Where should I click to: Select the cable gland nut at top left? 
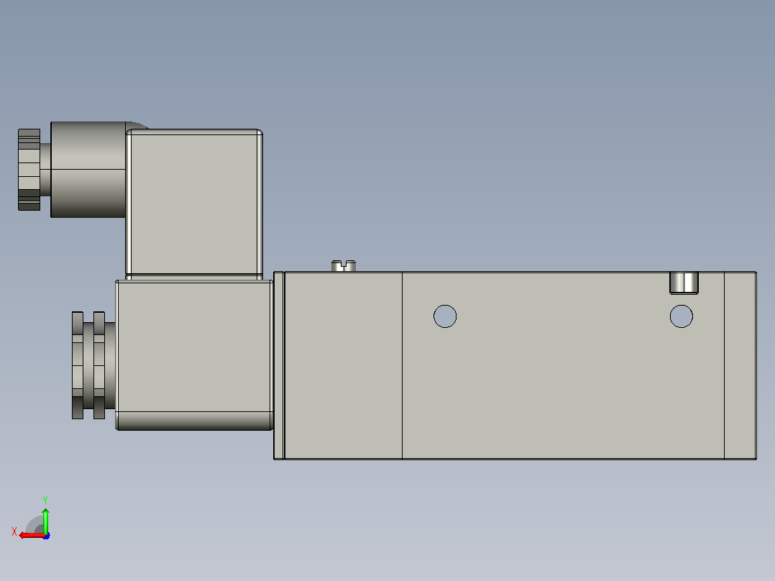tap(29, 170)
